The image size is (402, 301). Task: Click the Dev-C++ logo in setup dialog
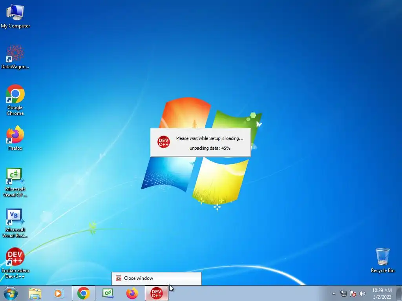[164, 142]
